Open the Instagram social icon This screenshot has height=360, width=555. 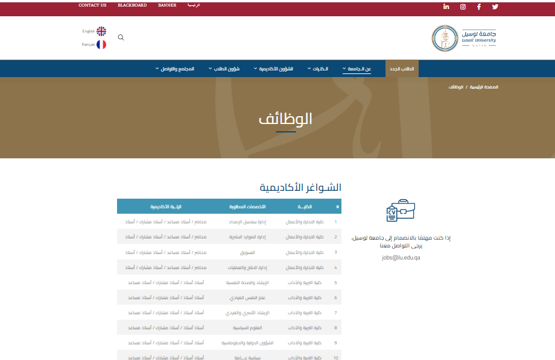(x=463, y=7)
